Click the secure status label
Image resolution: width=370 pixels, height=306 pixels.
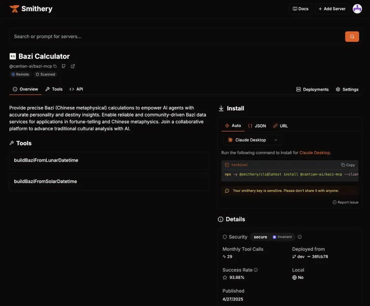[260, 237]
